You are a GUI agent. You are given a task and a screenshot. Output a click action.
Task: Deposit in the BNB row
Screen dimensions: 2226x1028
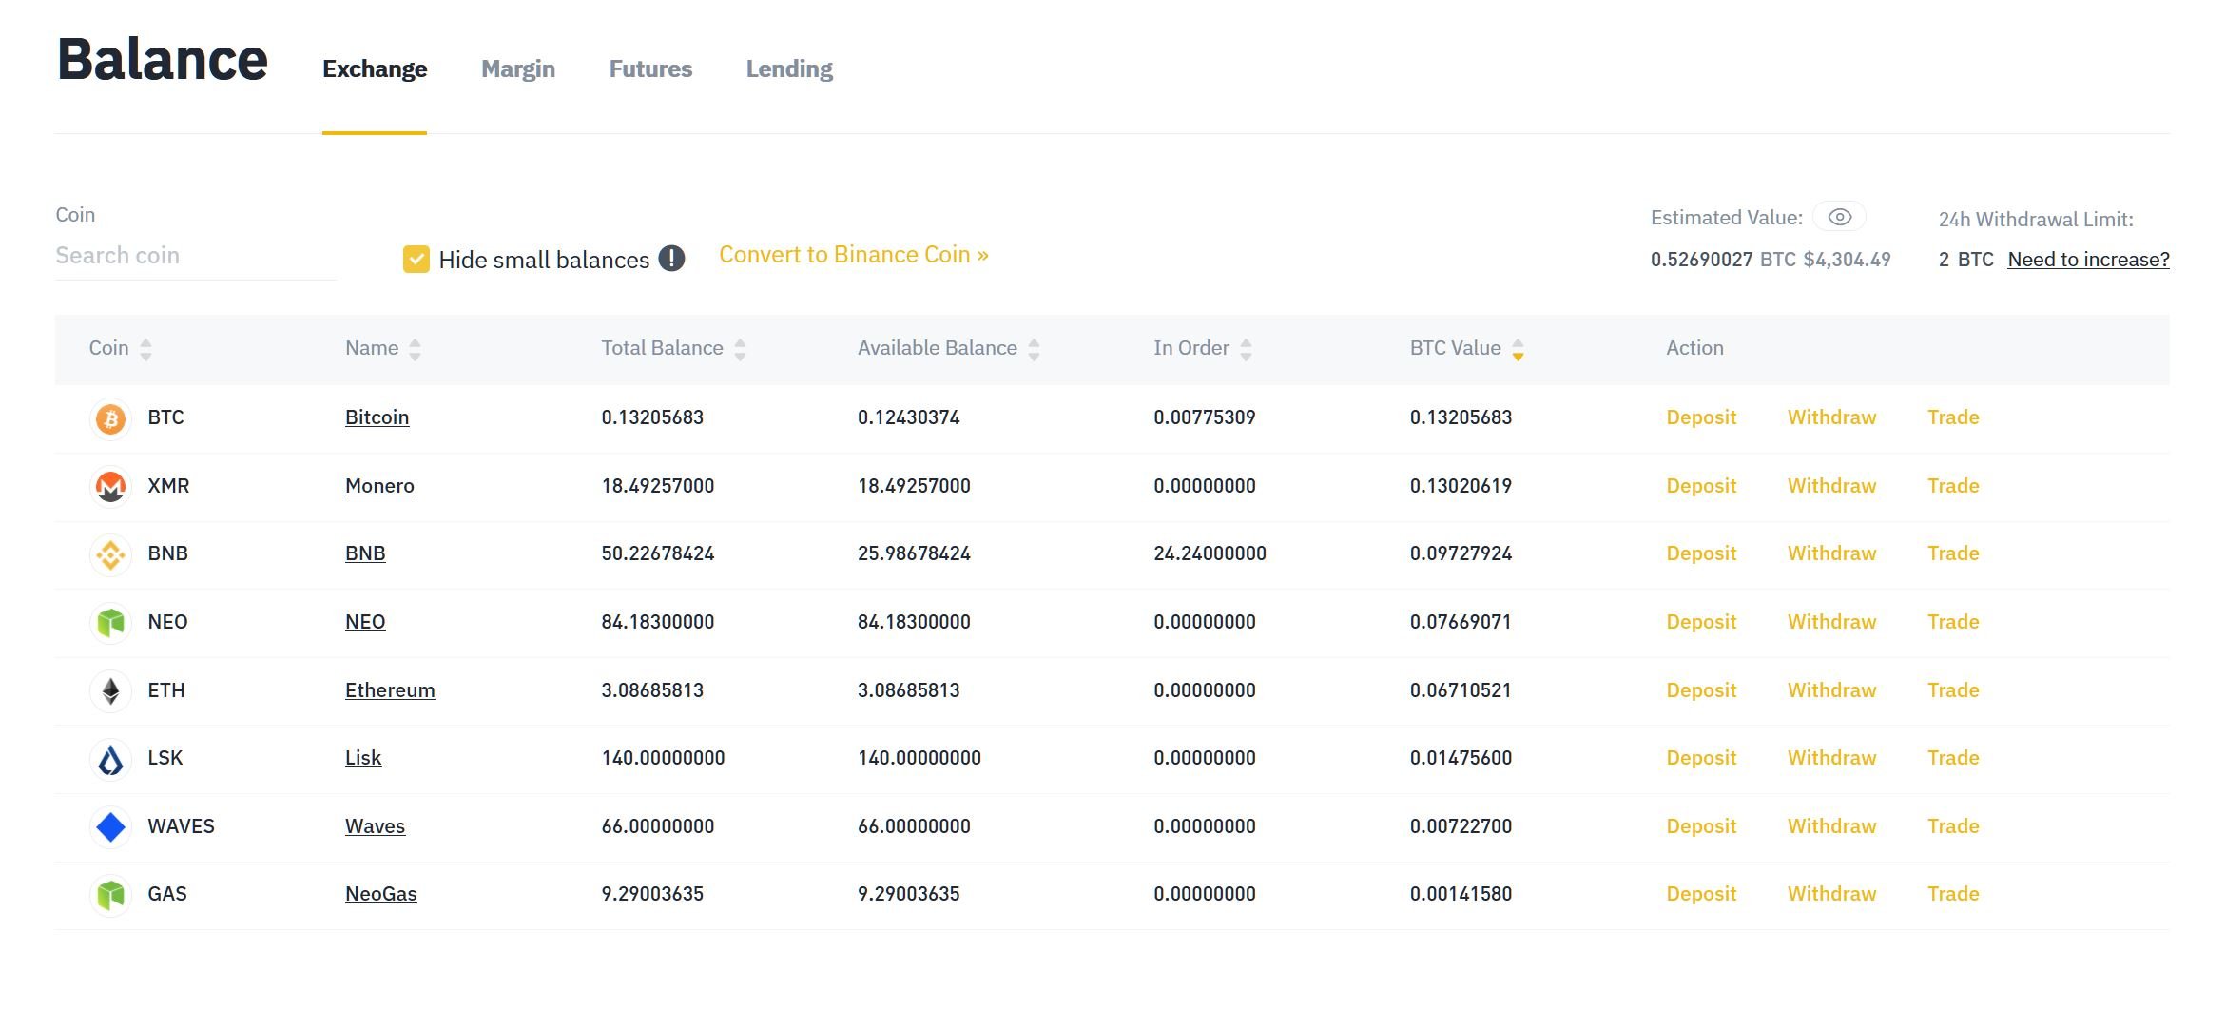tap(1701, 553)
